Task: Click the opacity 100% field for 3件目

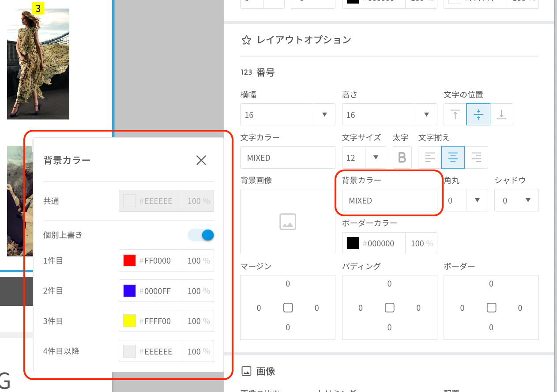Action: coord(198,321)
